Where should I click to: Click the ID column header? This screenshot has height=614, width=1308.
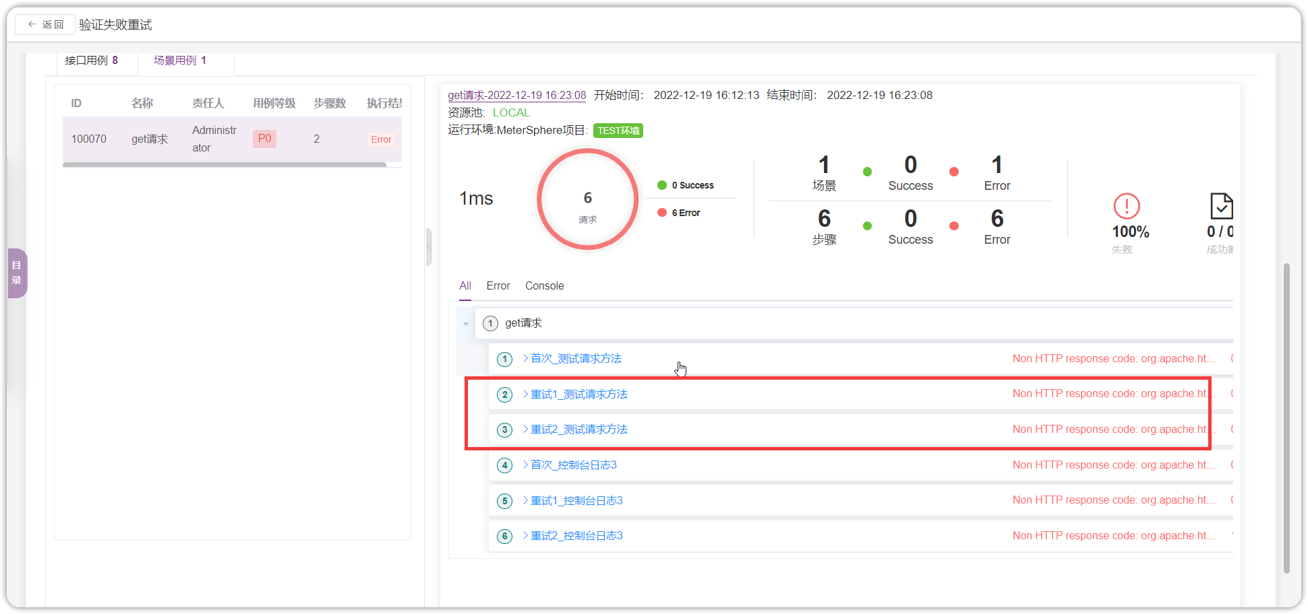tap(76, 103)
